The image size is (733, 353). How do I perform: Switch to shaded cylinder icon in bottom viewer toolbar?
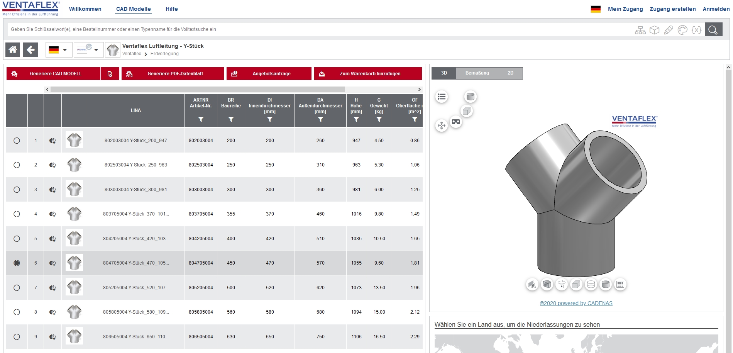[x=606, y=285]
